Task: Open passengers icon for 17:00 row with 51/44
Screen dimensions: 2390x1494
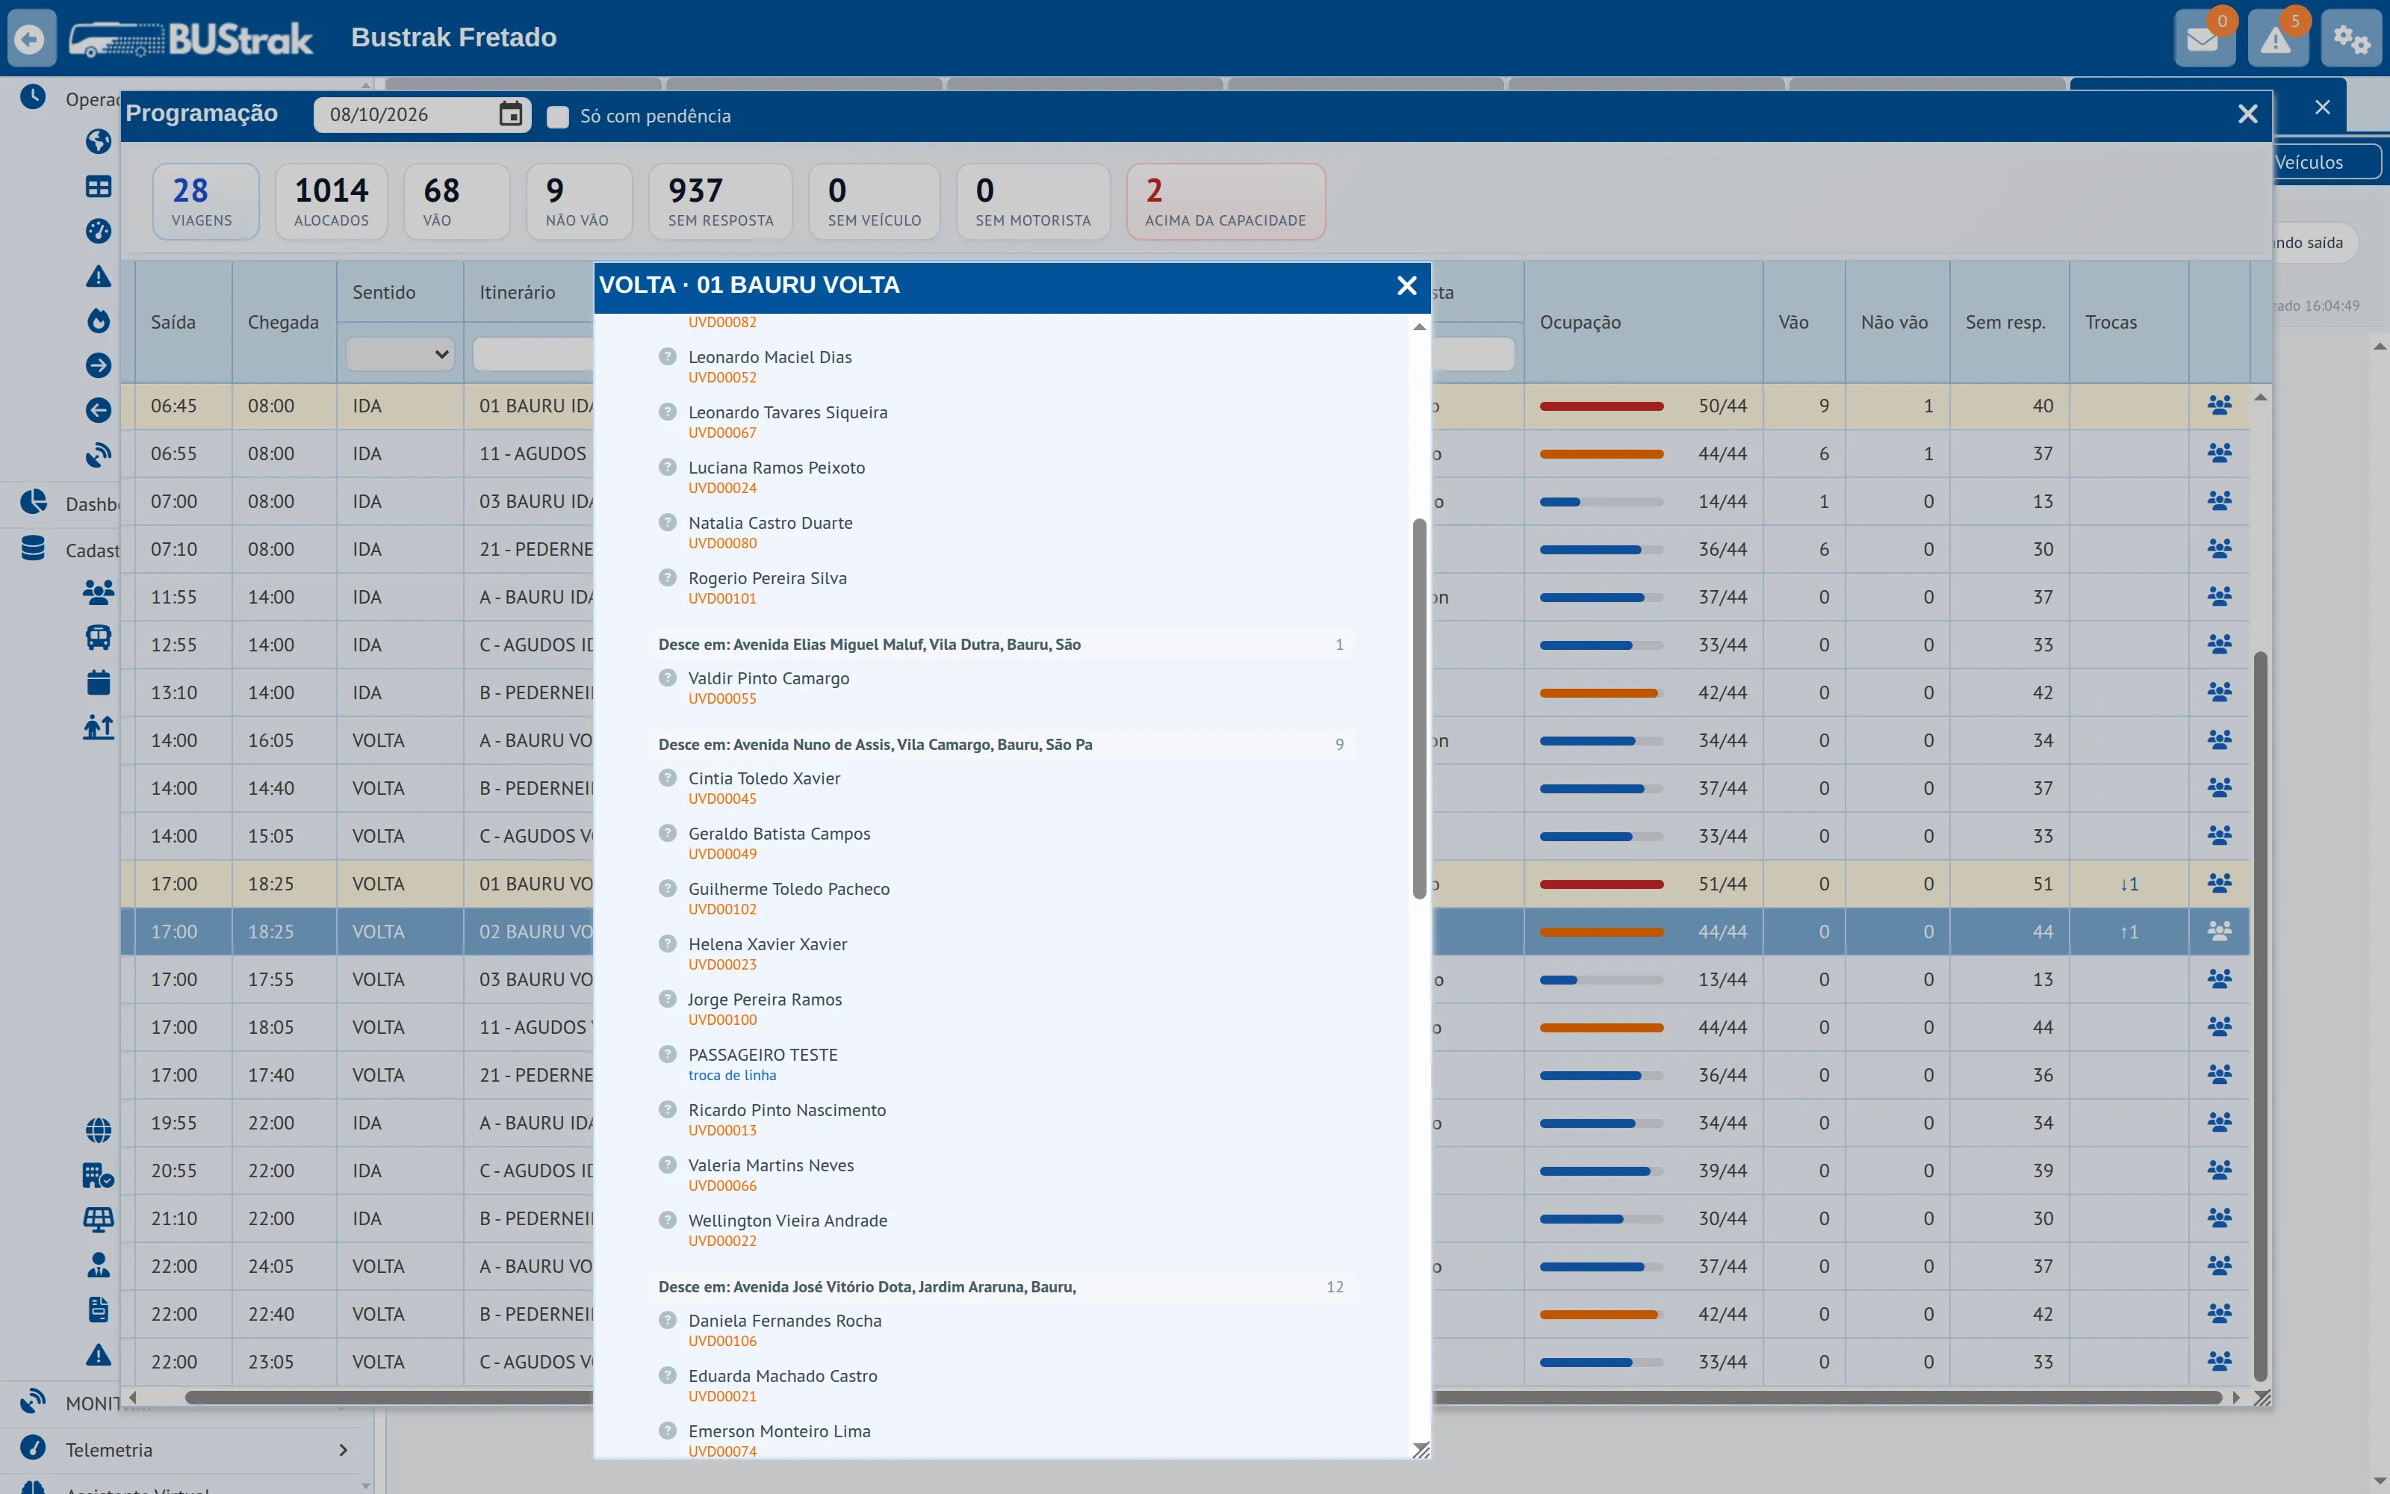Action: tap(2219, 884)
